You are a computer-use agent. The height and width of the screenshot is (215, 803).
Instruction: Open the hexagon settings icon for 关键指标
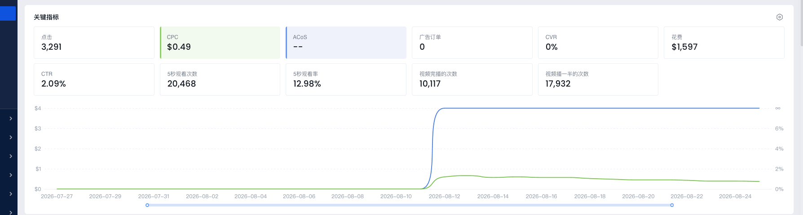780,17
